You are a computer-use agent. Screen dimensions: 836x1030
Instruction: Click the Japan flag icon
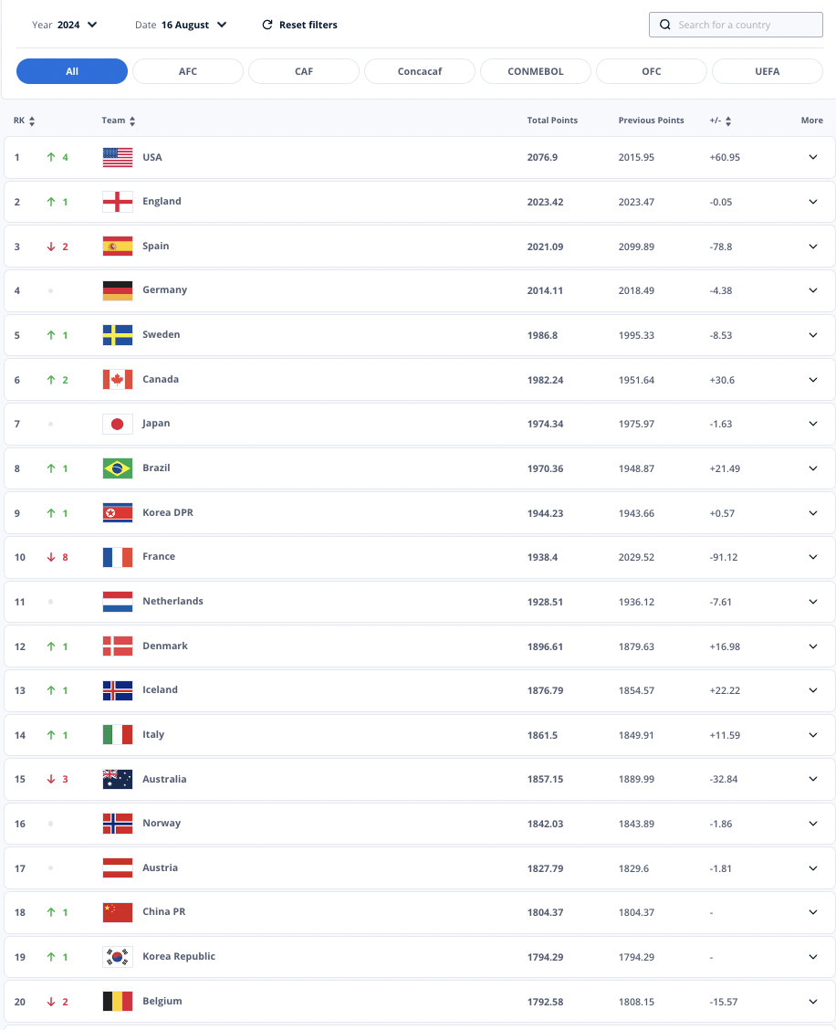click(118, 424)
